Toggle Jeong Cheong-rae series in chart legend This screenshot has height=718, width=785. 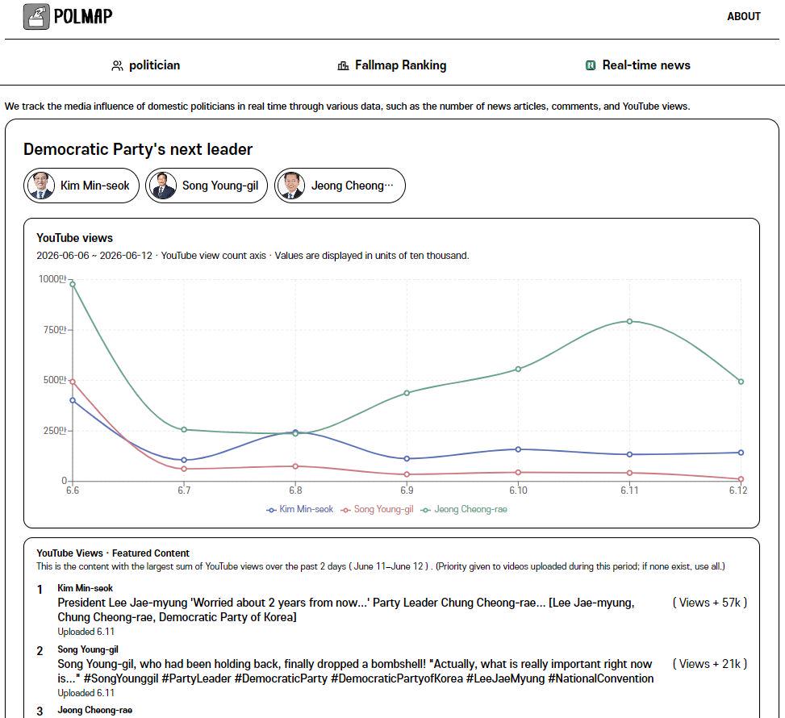click(x=464, y=509)
